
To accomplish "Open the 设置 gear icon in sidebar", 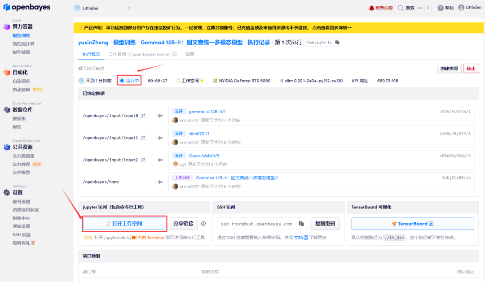I will (7, 192).
